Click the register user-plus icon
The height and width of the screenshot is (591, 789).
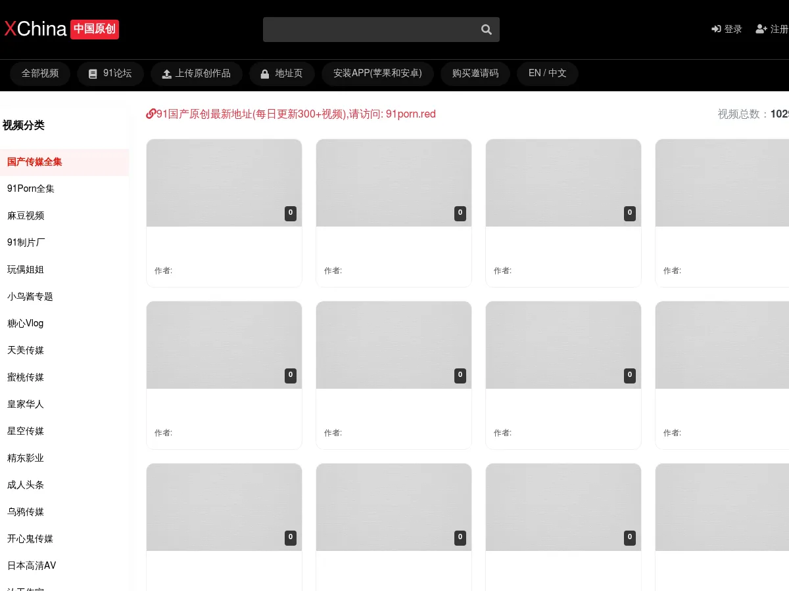click(761, 29)
